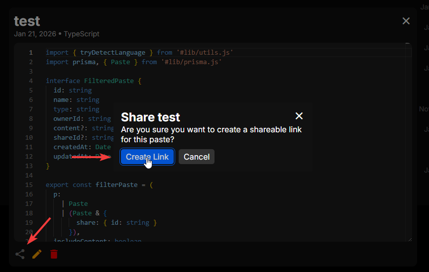The width and height of the screenshot is (429, 272).
Task: Click the orange pencil edit icon
Action: [x=37, y=254]
